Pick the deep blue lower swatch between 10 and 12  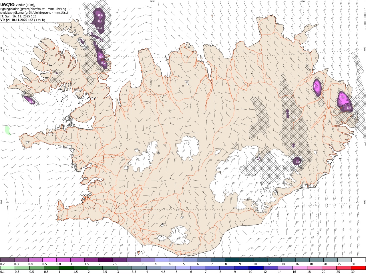pyautogui.click(x=256, y=268)
